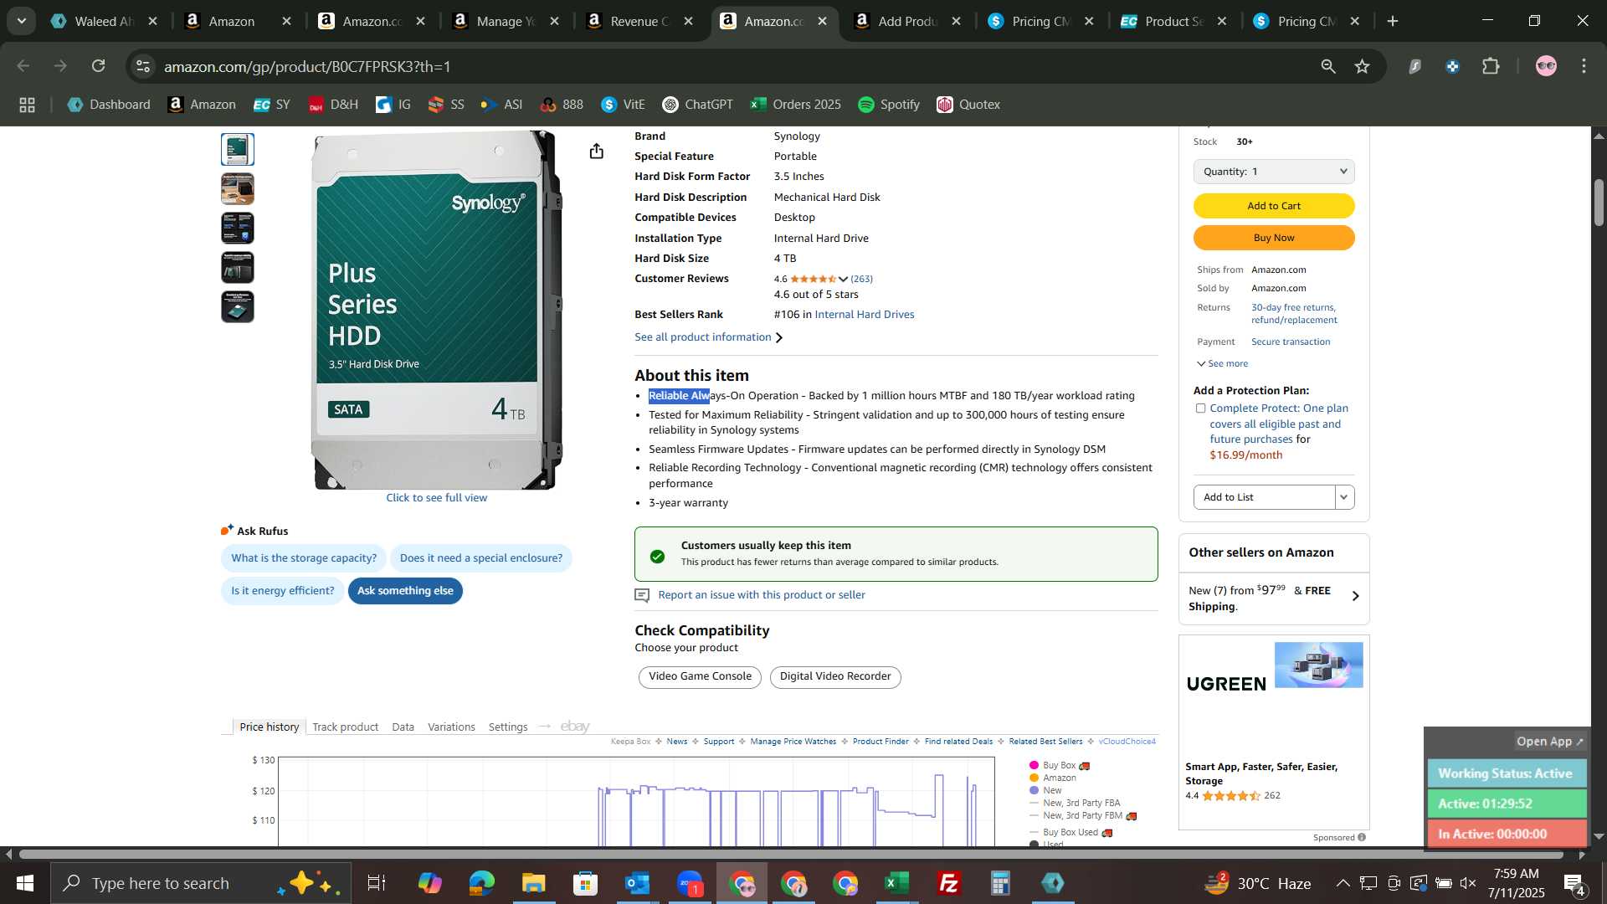Viewport: 1607px width, 904px height.
Task: Click the horizontal scrollbar at bottom
Action: coord(790,855)
